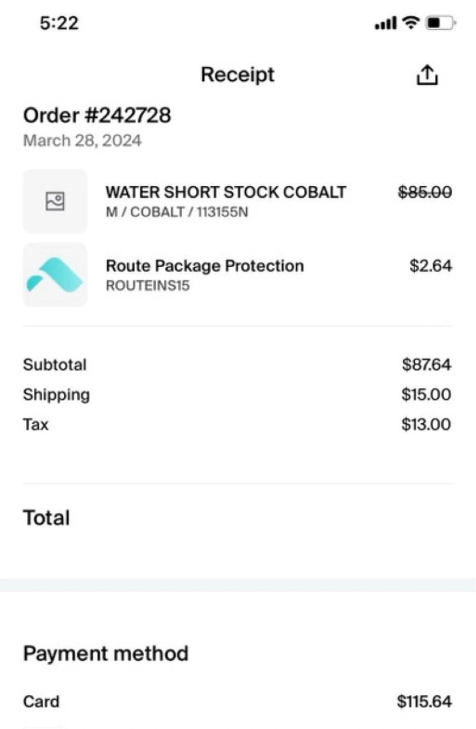Image resolution: width=476 pixels, height=729 pixels.
Task: Tap the Route Package Protection logo
Action: (x=55, y=275)
